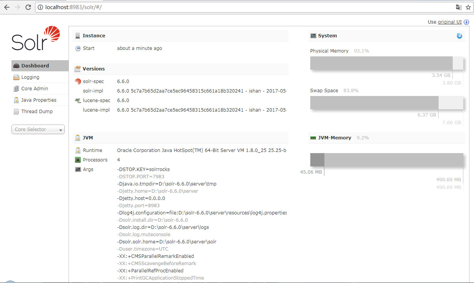
Task: Click the Java Properties icon
Action: point(16,100)
